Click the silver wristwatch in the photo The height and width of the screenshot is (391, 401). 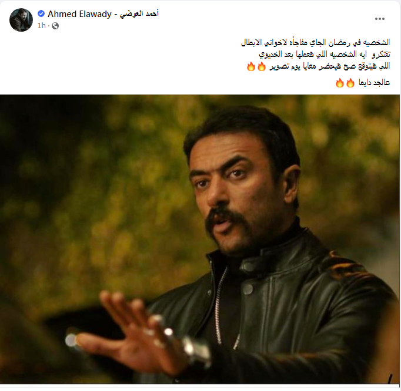coord(196,352)
